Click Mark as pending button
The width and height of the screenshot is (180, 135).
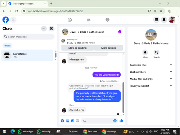click(x=77, y=48)
